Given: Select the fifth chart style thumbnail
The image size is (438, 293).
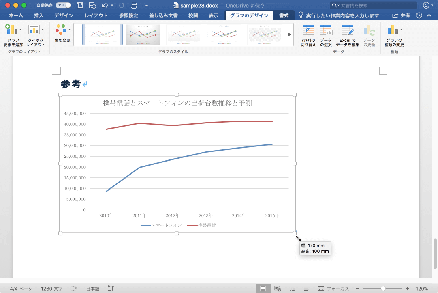Looking at the screenshot, I should pos(265,34).
